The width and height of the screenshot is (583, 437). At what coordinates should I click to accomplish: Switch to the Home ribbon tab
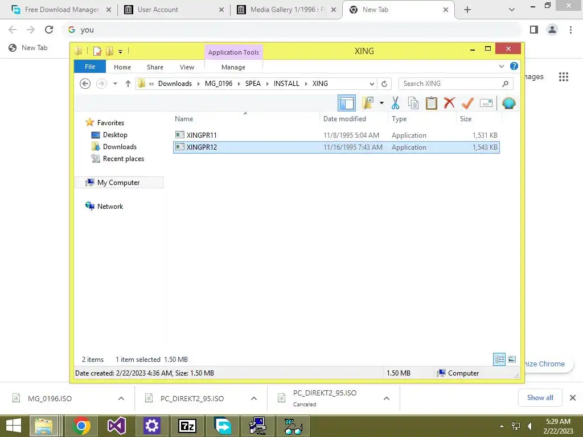click(122, 67)
